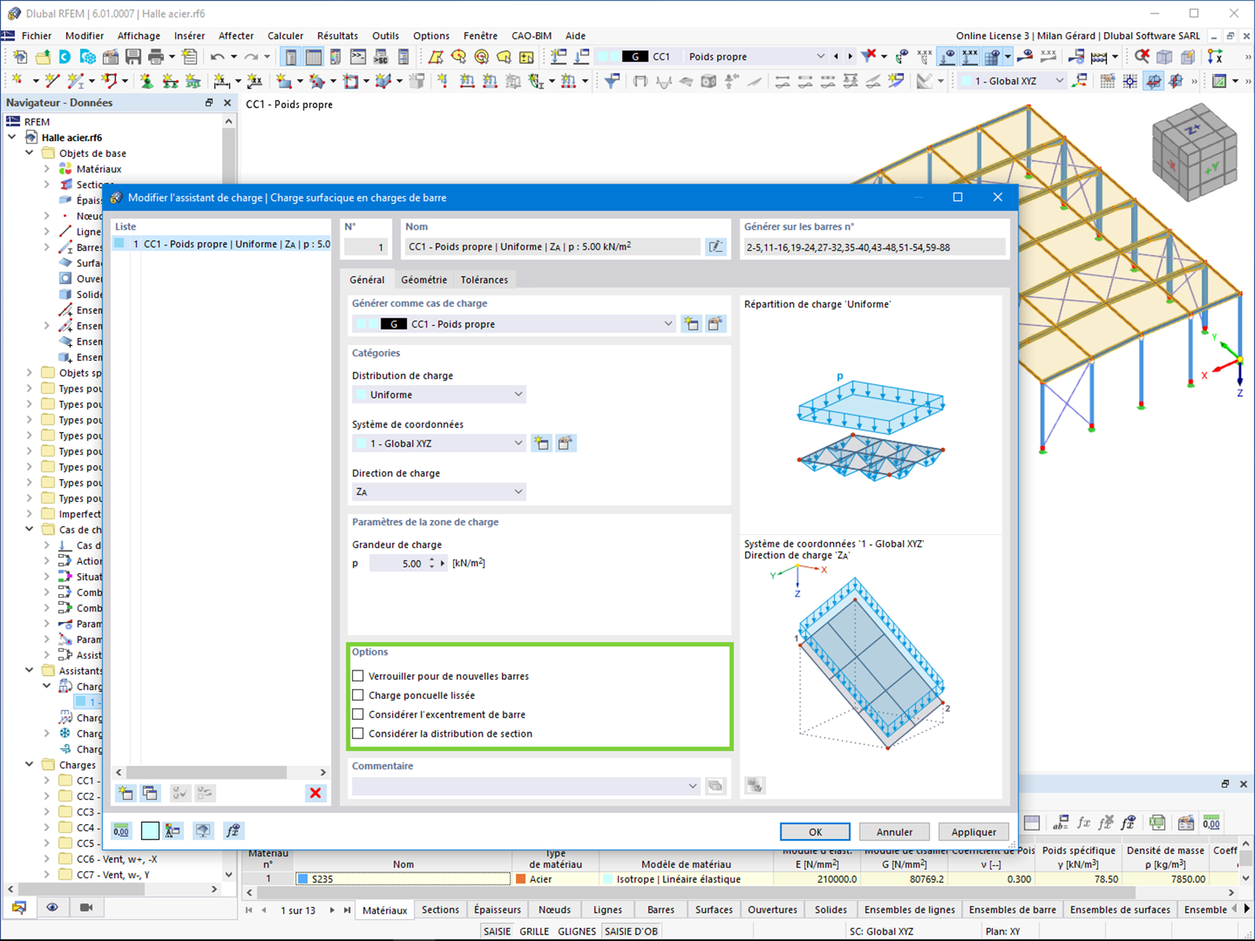This screenshot has width=1255, height=941.
Task: Click the Nom input field
Action: [552, 246]
